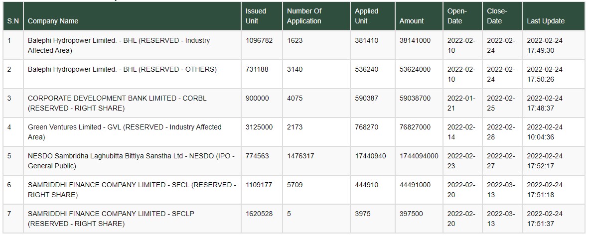Select NESDO Sambridha Laghubitta IPO row
Viewport: 592px width, 238px height.
[x=294, y=161]
